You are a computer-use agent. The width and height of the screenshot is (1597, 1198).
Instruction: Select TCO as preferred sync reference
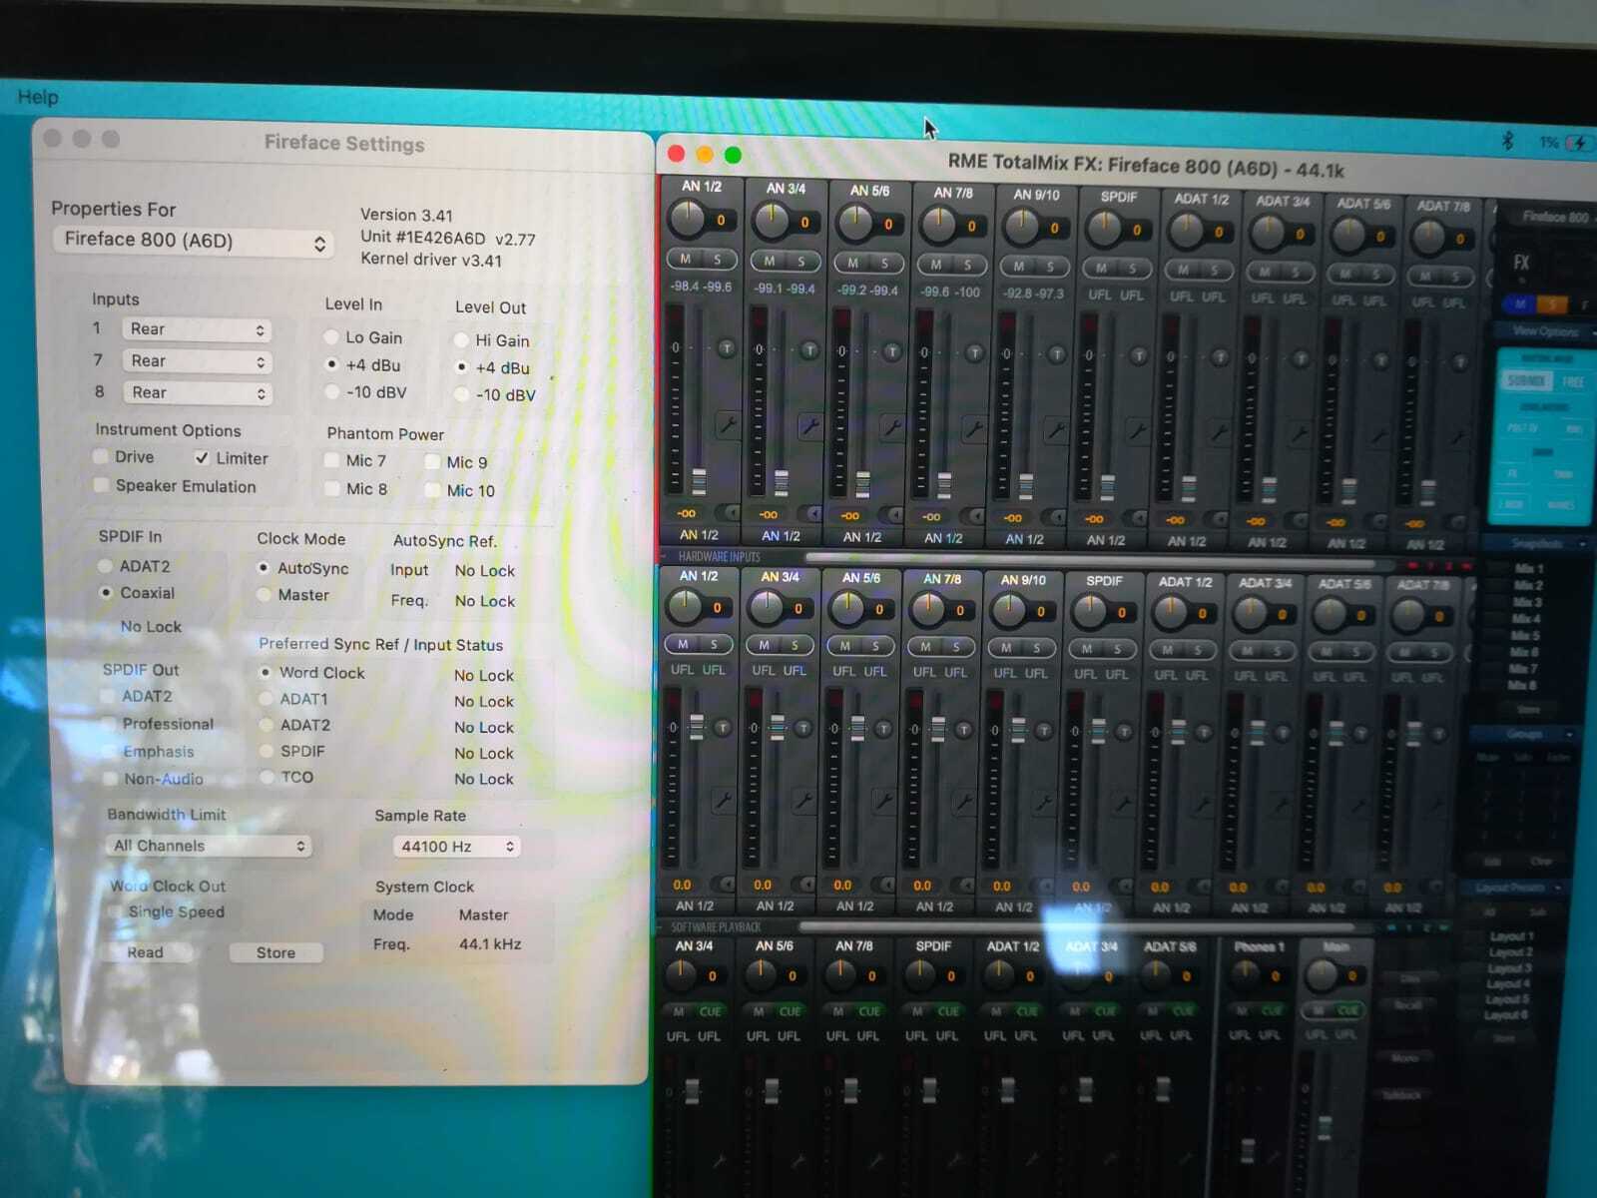266,777
